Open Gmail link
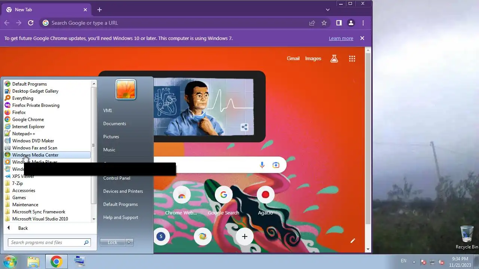Viewport: 479px width, 269px height. [293, 59]
